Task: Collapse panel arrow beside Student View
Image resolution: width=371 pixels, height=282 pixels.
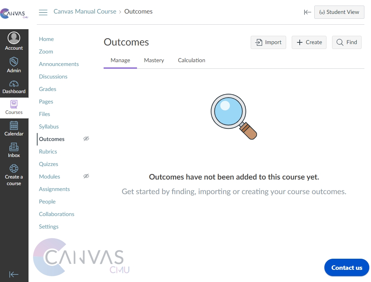Action: click(307, 12)
